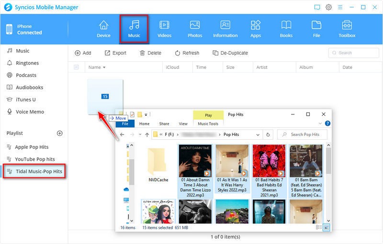Screen dimensions: 383x244
Task: Open the Apple Pop Hits playlist
Action: point(32,147)
